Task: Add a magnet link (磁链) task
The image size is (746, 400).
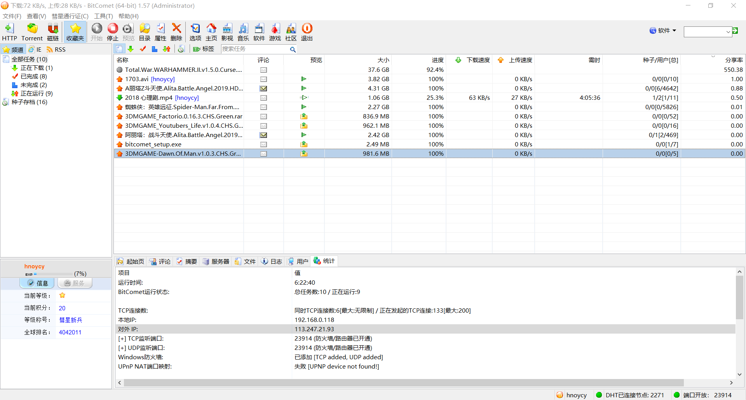Action: click(x=53, y=32)
